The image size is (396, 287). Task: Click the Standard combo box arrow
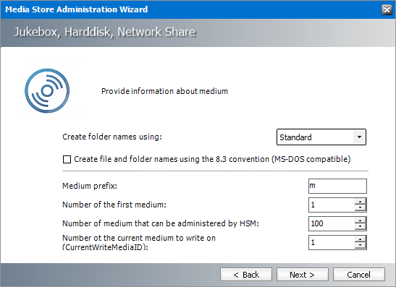359,137
